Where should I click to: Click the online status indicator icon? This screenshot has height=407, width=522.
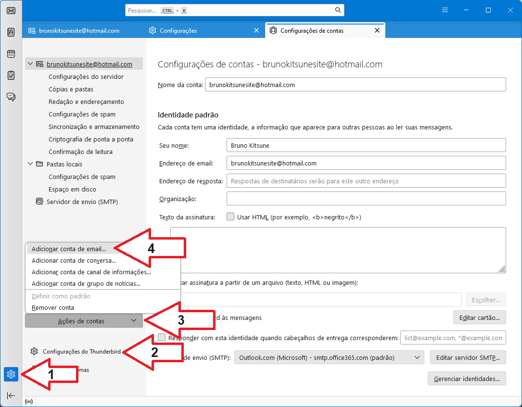click(29, 402)
